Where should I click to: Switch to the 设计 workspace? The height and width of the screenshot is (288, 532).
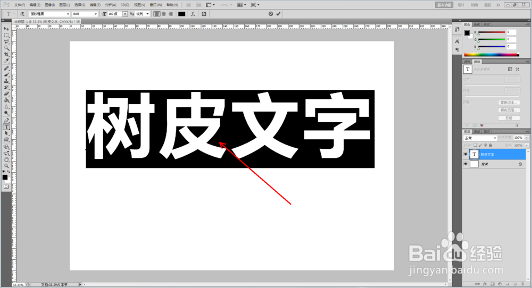[x=461, y=5]
